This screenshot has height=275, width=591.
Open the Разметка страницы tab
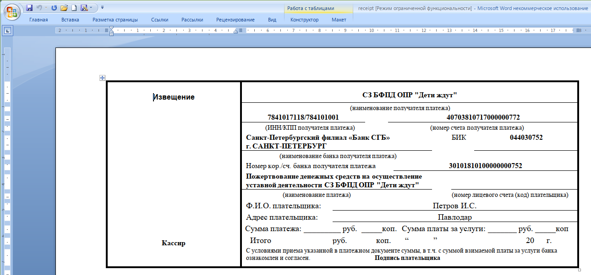115,20
